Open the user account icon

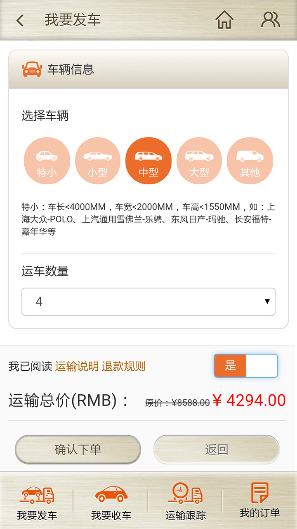click(x=271, y=20)
